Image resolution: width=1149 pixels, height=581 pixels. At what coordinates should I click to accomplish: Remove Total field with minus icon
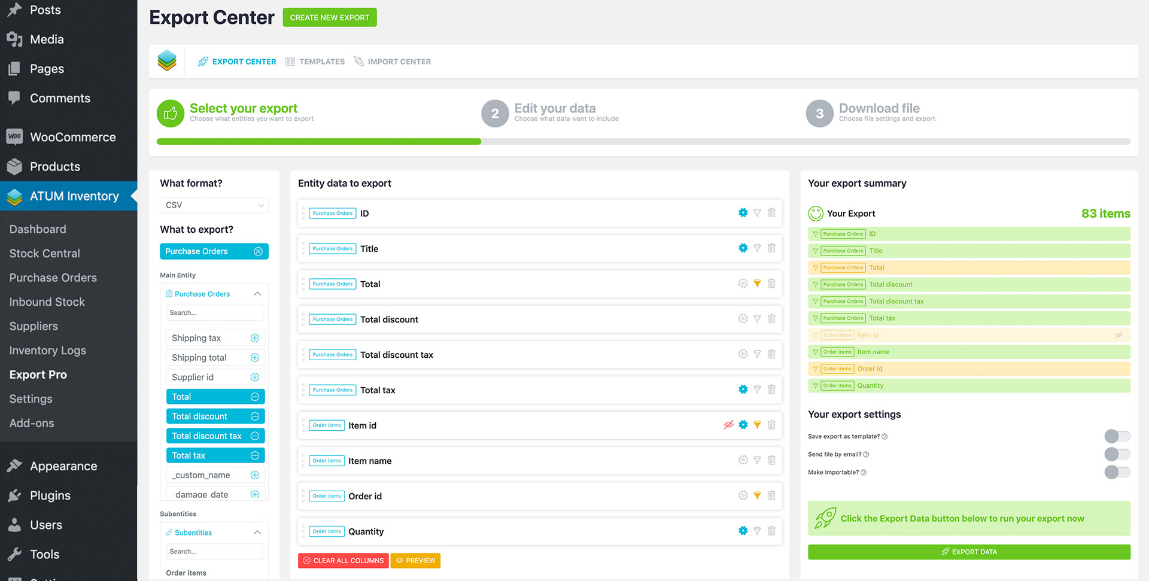254,397
